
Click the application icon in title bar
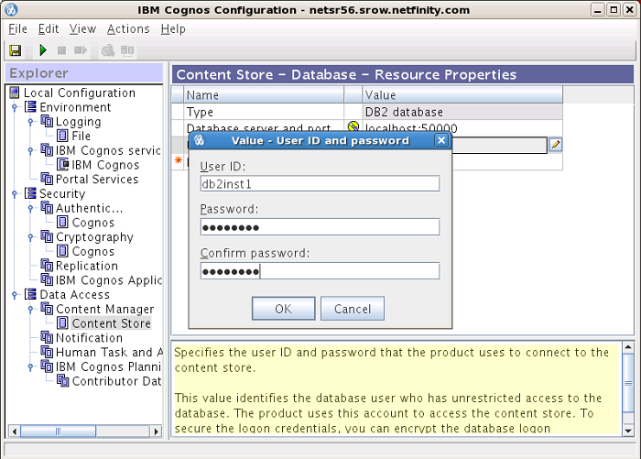[11, 9]
